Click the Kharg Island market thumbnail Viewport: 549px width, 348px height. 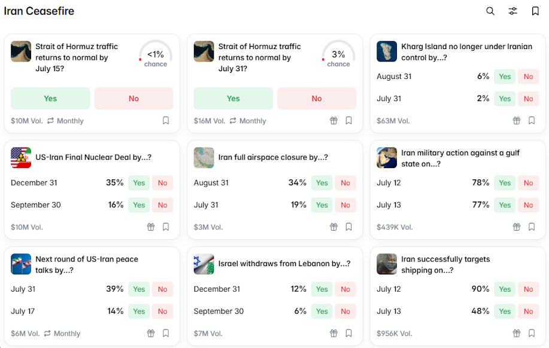point(387,51)
